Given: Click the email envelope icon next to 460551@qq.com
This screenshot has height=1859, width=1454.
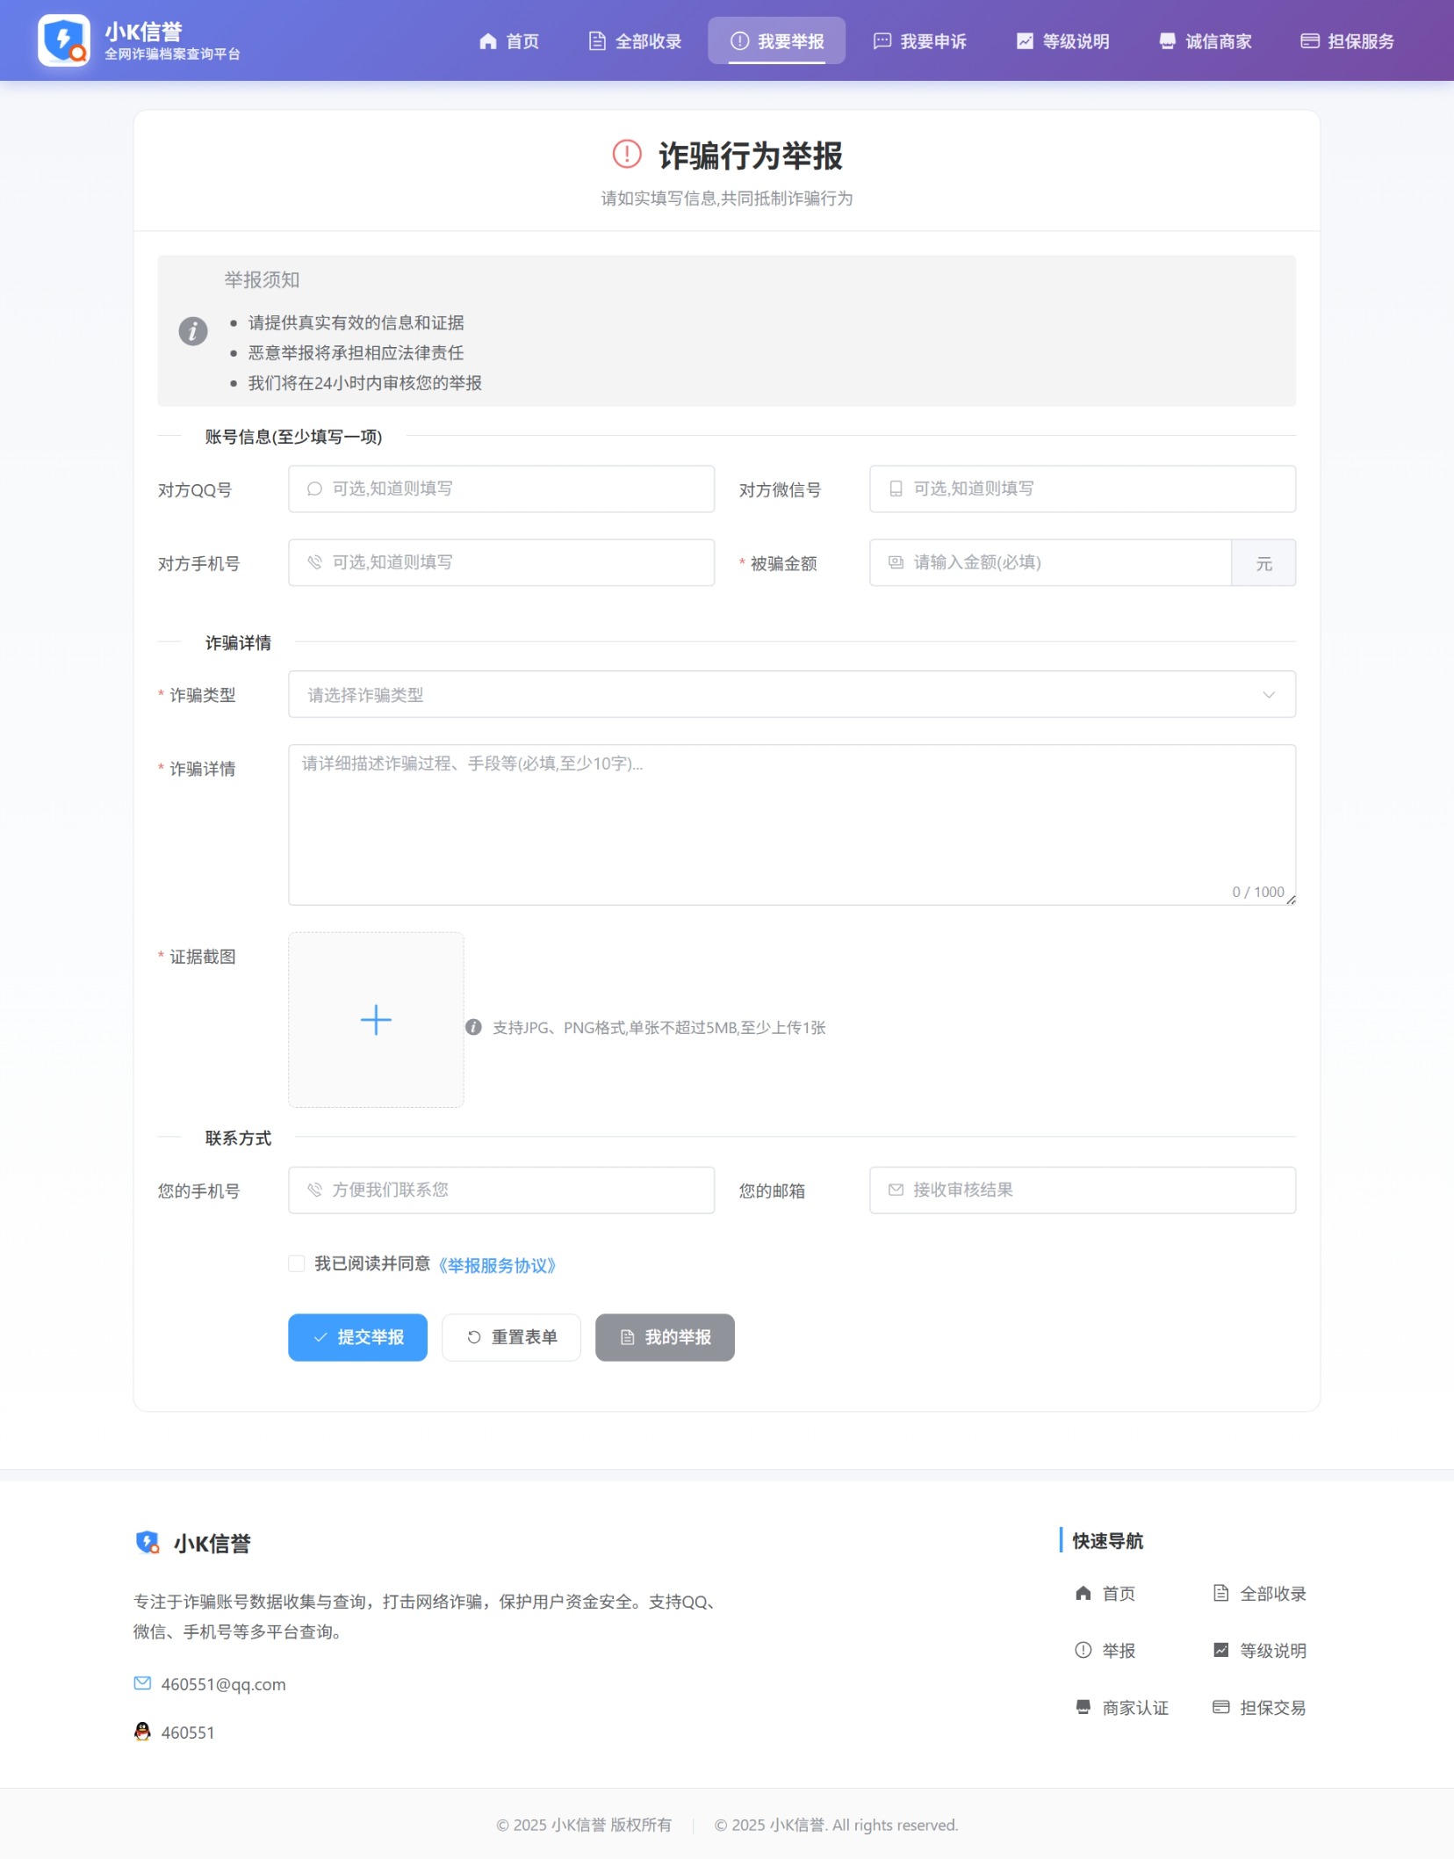Looking at the screenshot, I should (141, 1683).
